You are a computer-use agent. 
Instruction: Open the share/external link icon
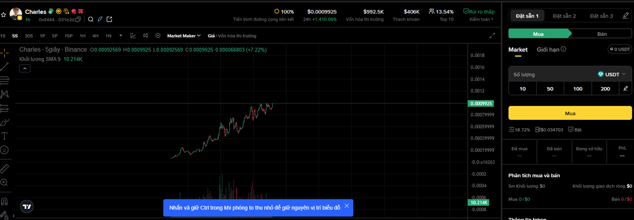[x=109, y=20]
